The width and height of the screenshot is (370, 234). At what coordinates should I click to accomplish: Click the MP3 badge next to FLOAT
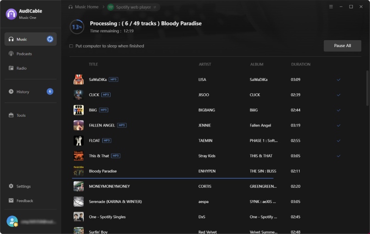coord(107,141)
